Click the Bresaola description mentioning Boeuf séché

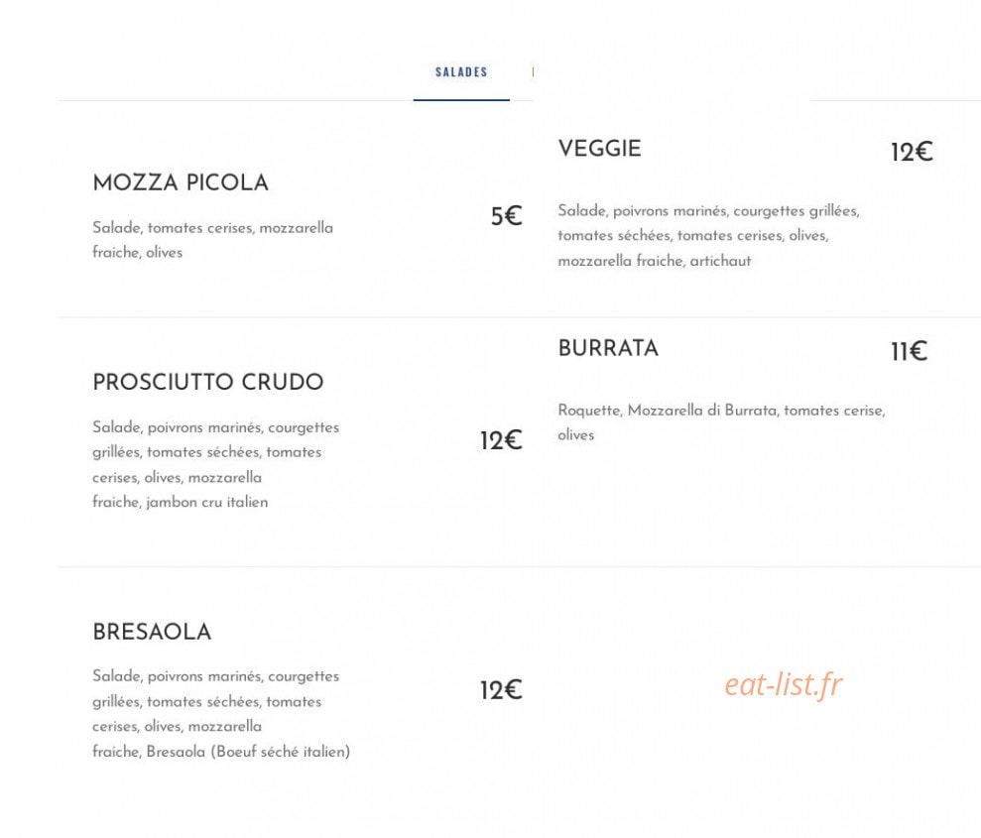click(x=221, y=714)
